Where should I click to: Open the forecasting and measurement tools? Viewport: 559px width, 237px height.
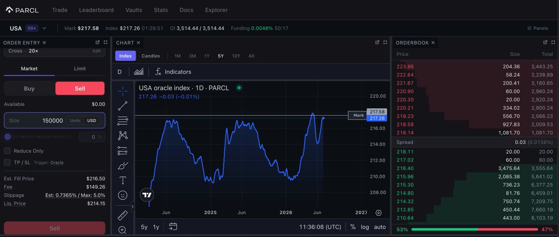[x=123, y=150]
